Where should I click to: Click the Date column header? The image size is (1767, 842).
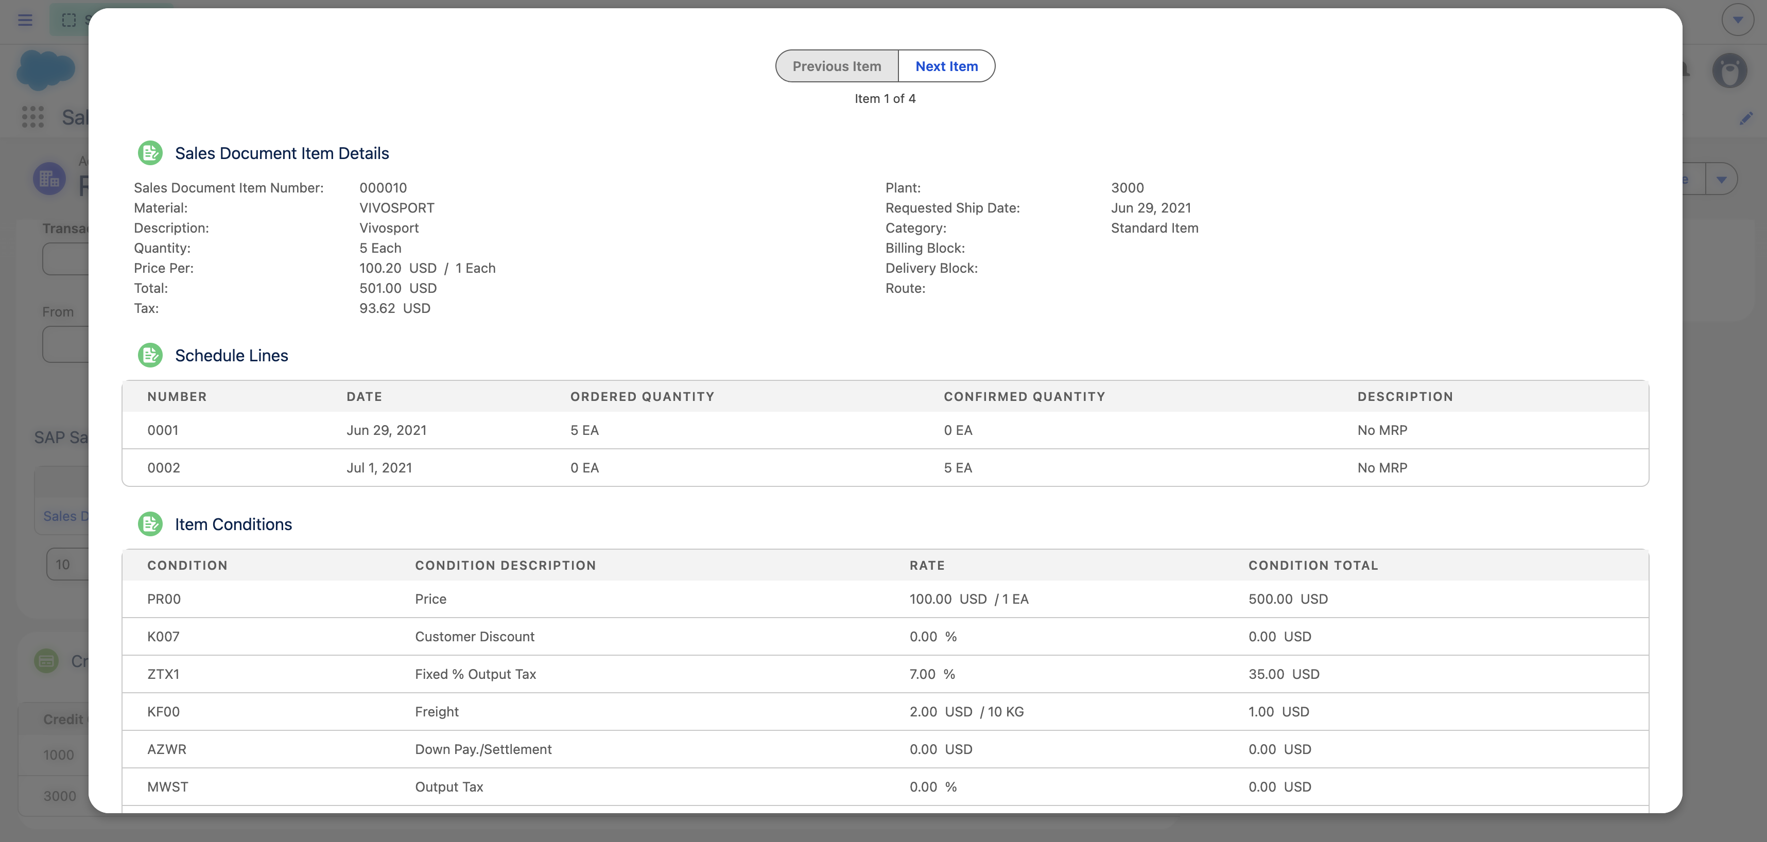[x=364, y=396]
